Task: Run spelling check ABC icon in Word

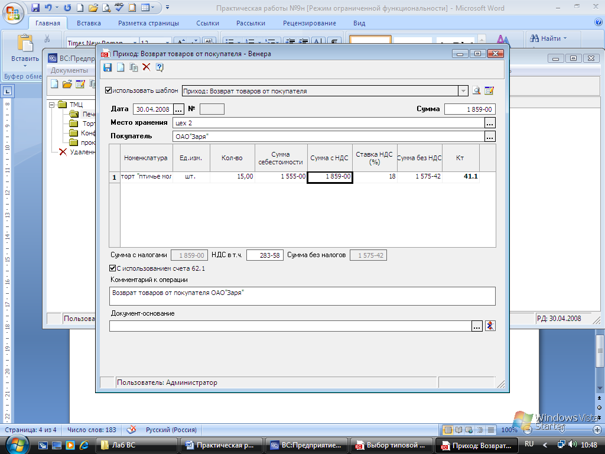Action: click(119, 7)
